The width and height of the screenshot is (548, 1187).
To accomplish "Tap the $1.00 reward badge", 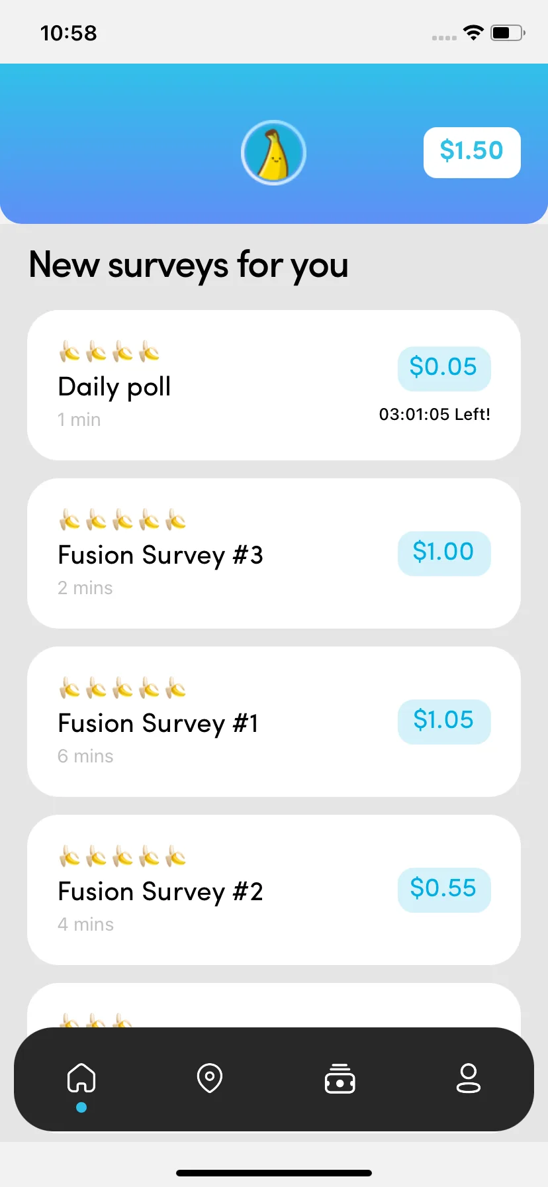I will [x=444, y=553].
